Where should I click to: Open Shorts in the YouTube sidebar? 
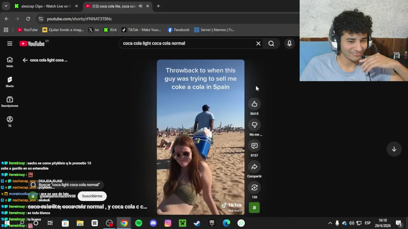[x=10, y=82]
